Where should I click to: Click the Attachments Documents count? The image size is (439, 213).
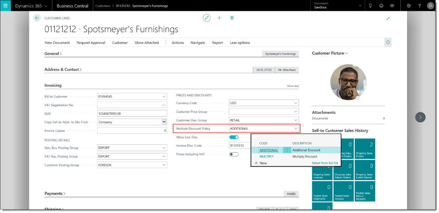(x=384, y=118)
